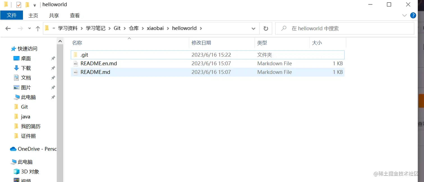Image resolution: width=424 pixels, height=182 pixels.
Task: Switch to the 查看 ribbon tab
Action: point(75,15)
